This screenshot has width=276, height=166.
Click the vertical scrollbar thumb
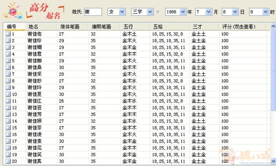pos(273,70)
